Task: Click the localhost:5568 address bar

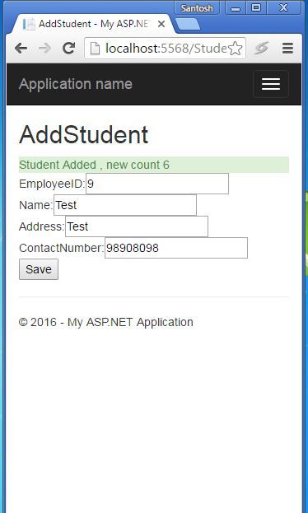Action: point(166,49)
